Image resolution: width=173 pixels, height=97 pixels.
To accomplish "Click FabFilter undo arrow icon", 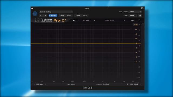I will click(x=74, y=20).
